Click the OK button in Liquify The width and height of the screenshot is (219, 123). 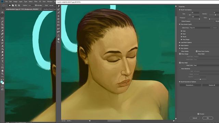pyautogui.click(x=208, y=118)
